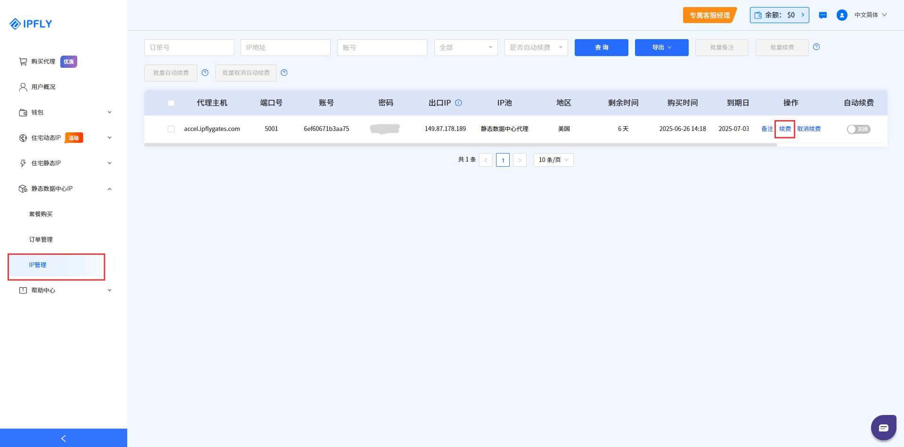Open the floating customer chat widget
Image resolution: width=904 pixels, height=447 pixels.
point(883,428)
